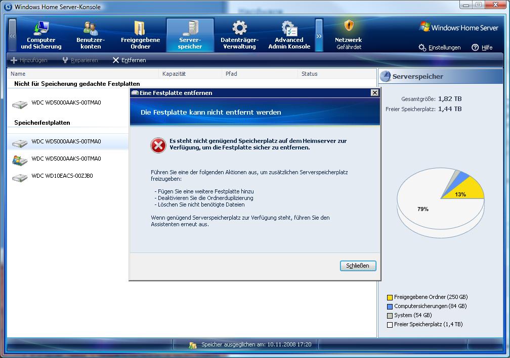Image resolution: width=510 pixels, height=358 pixels.
Task: Open the Computer und Sicherung tab
Action: [41, 35]
